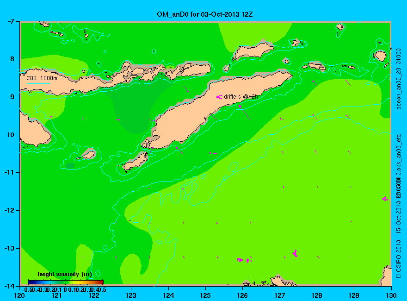Click the '-9' latitude axis label
This screenshot has width=407, height=301.
click(x=10, y=97)
